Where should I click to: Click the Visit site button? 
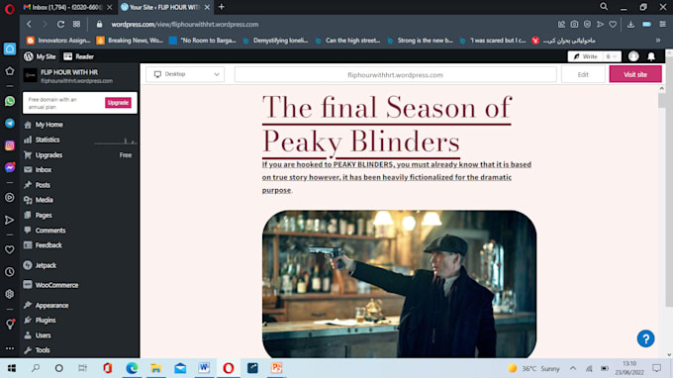point(635,74)
